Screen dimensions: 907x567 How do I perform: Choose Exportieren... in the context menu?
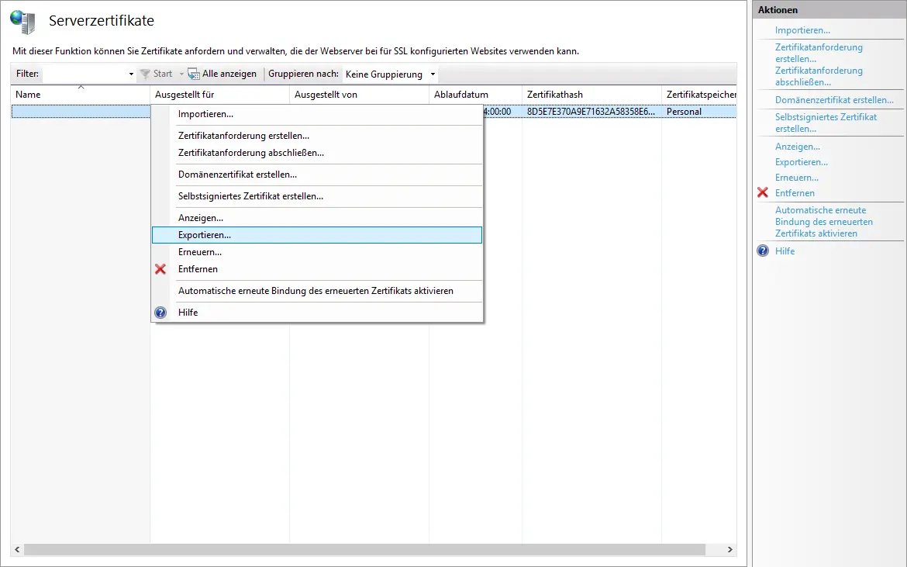(x=317, y=235)
